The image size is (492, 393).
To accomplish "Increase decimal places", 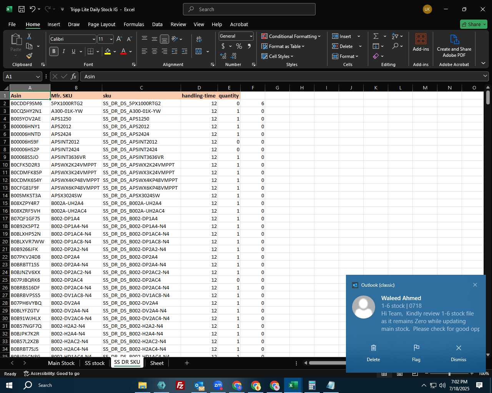I will (x=223, y=56).
